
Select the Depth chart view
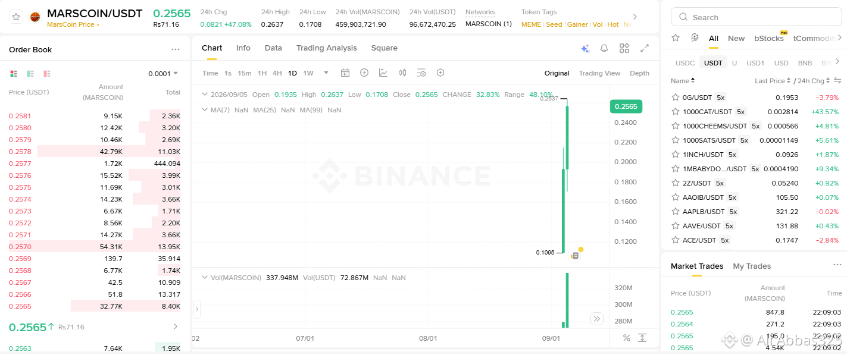pos(639,73)
